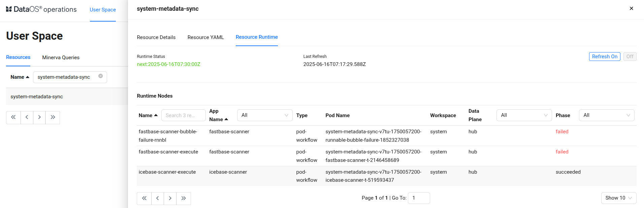Clear the system-metadata-sync search filter
Screen dimensions: 644x208
tap(100, 76)
